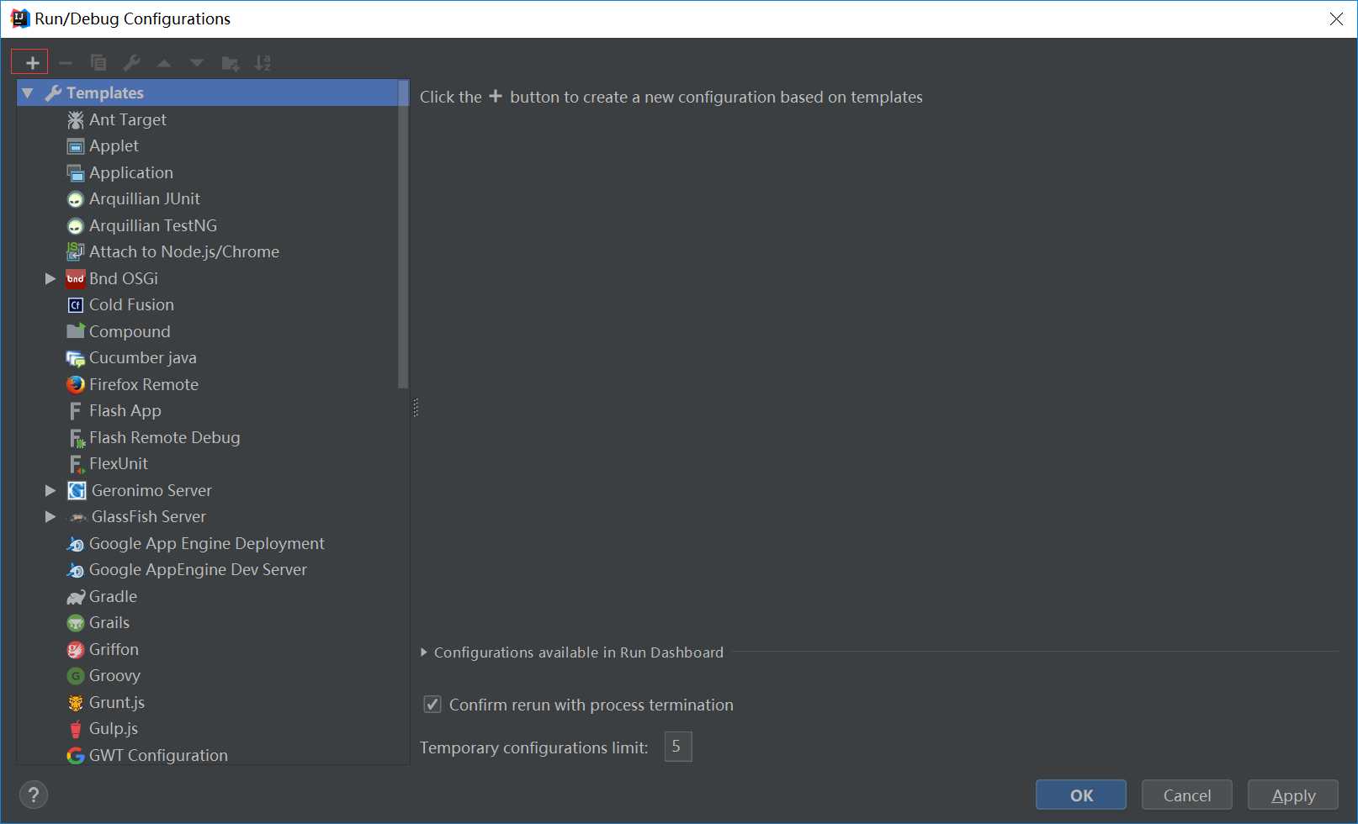Click the OK button
Viewport: 1358px width, 824px height.
tap(1081, 795)
